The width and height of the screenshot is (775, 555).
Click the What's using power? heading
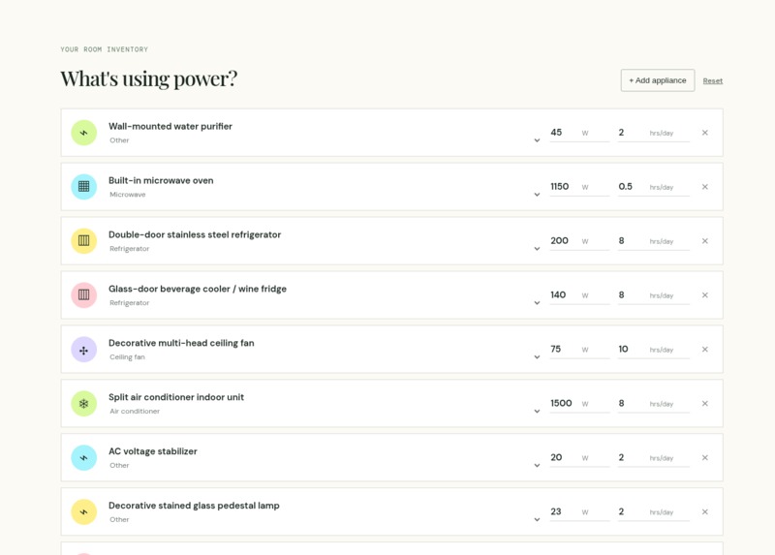pos(149,78)
